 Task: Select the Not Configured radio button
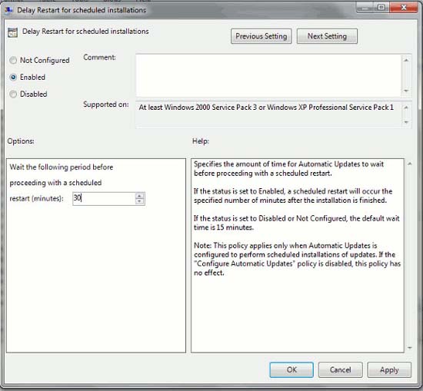13,60
